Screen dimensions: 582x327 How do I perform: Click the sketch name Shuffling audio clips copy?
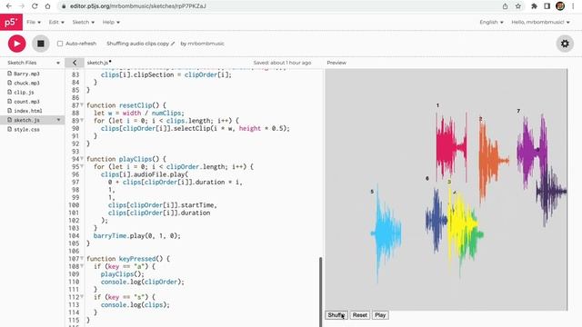[137, 44]
